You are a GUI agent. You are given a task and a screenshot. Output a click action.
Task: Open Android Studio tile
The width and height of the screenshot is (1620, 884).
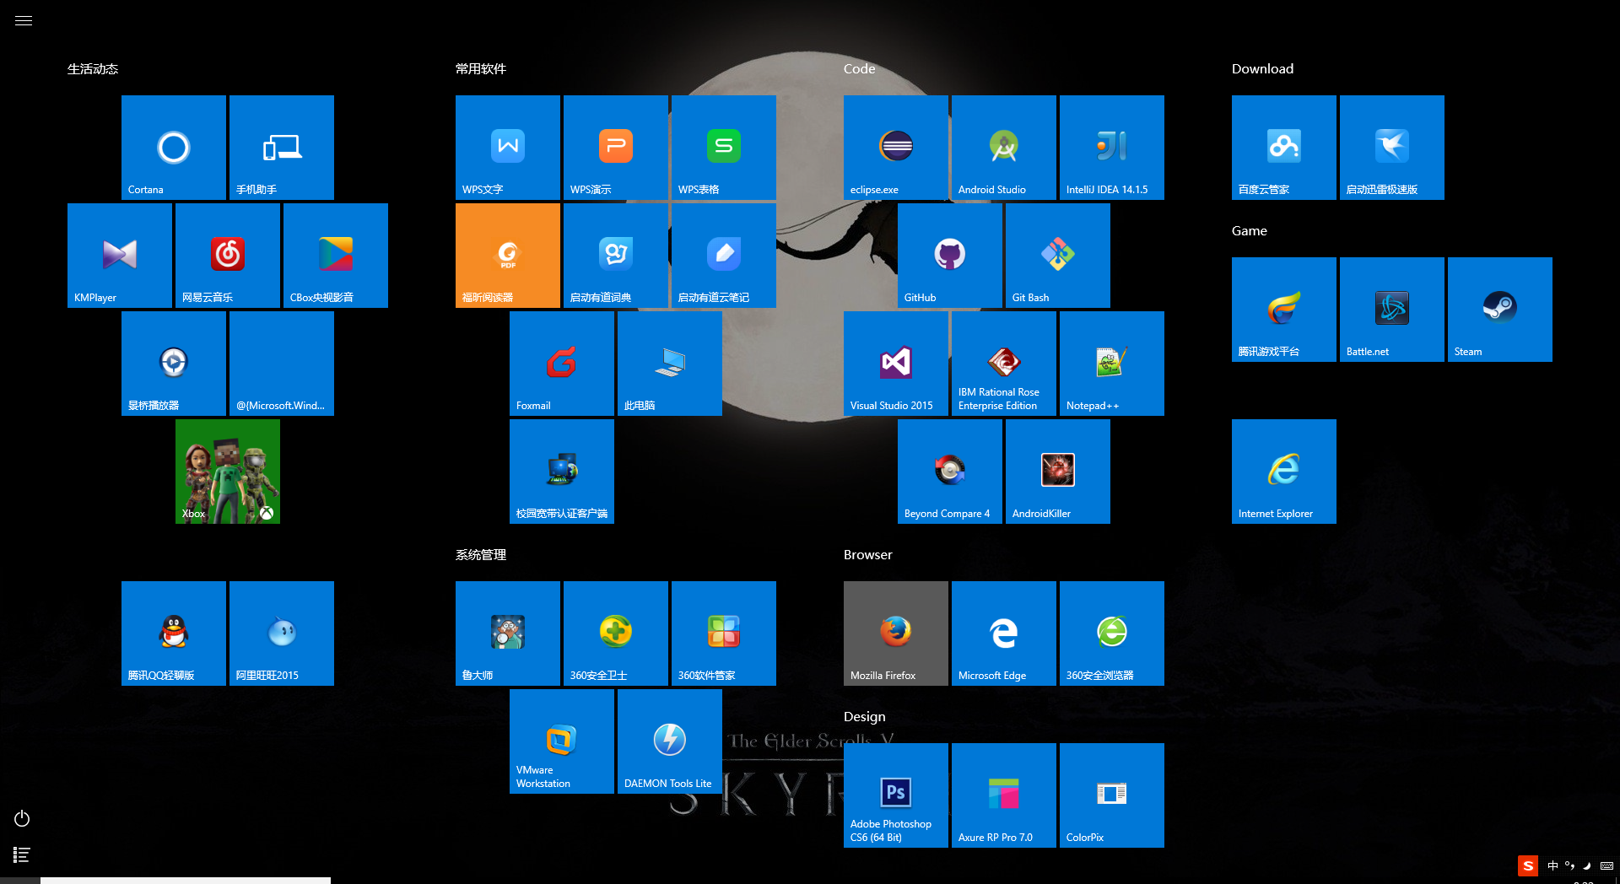tap(1004, 148)
